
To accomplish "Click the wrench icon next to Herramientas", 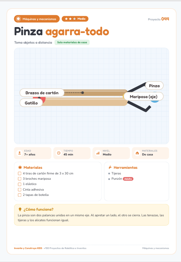I will [x=110, y=167].
